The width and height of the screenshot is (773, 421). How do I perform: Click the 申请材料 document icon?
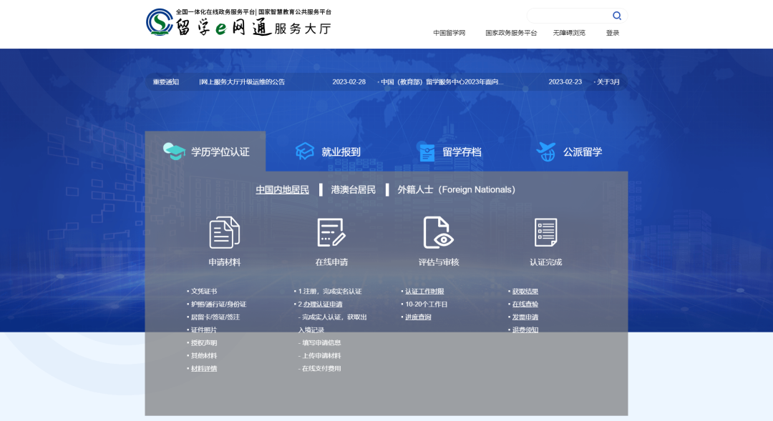[x=224, y=232]
